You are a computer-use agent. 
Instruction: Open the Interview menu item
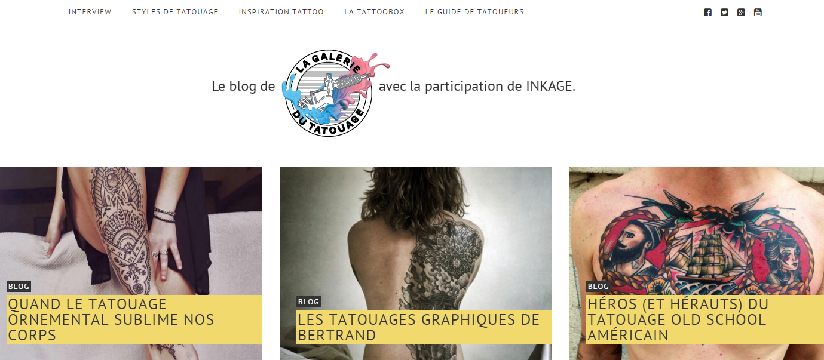coord(90,12)
